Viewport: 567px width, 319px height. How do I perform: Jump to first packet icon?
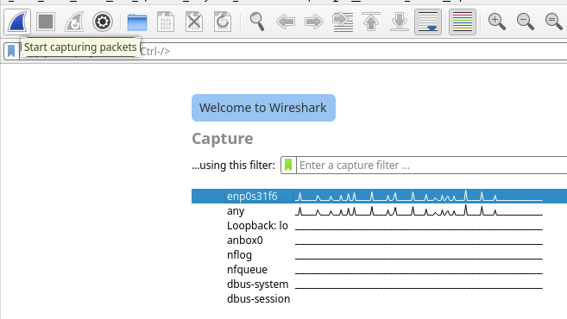[x=371, y=22]
